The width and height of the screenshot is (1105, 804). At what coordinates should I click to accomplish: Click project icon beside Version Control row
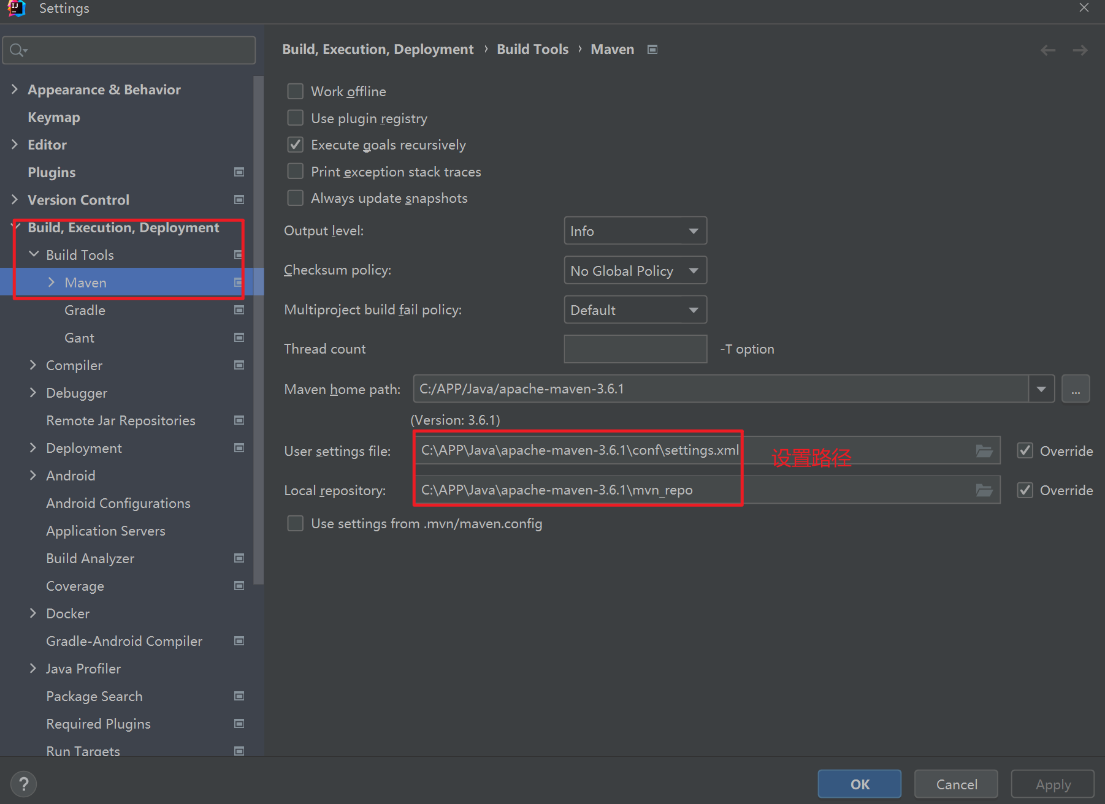click(x=239, y=200)
